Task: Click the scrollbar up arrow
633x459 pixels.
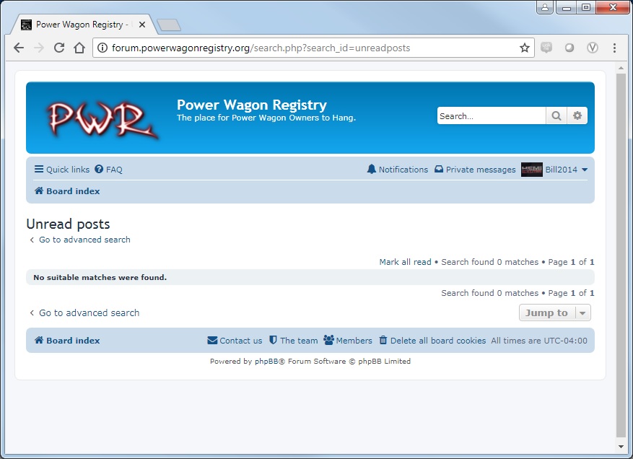Action: [621, 68]
